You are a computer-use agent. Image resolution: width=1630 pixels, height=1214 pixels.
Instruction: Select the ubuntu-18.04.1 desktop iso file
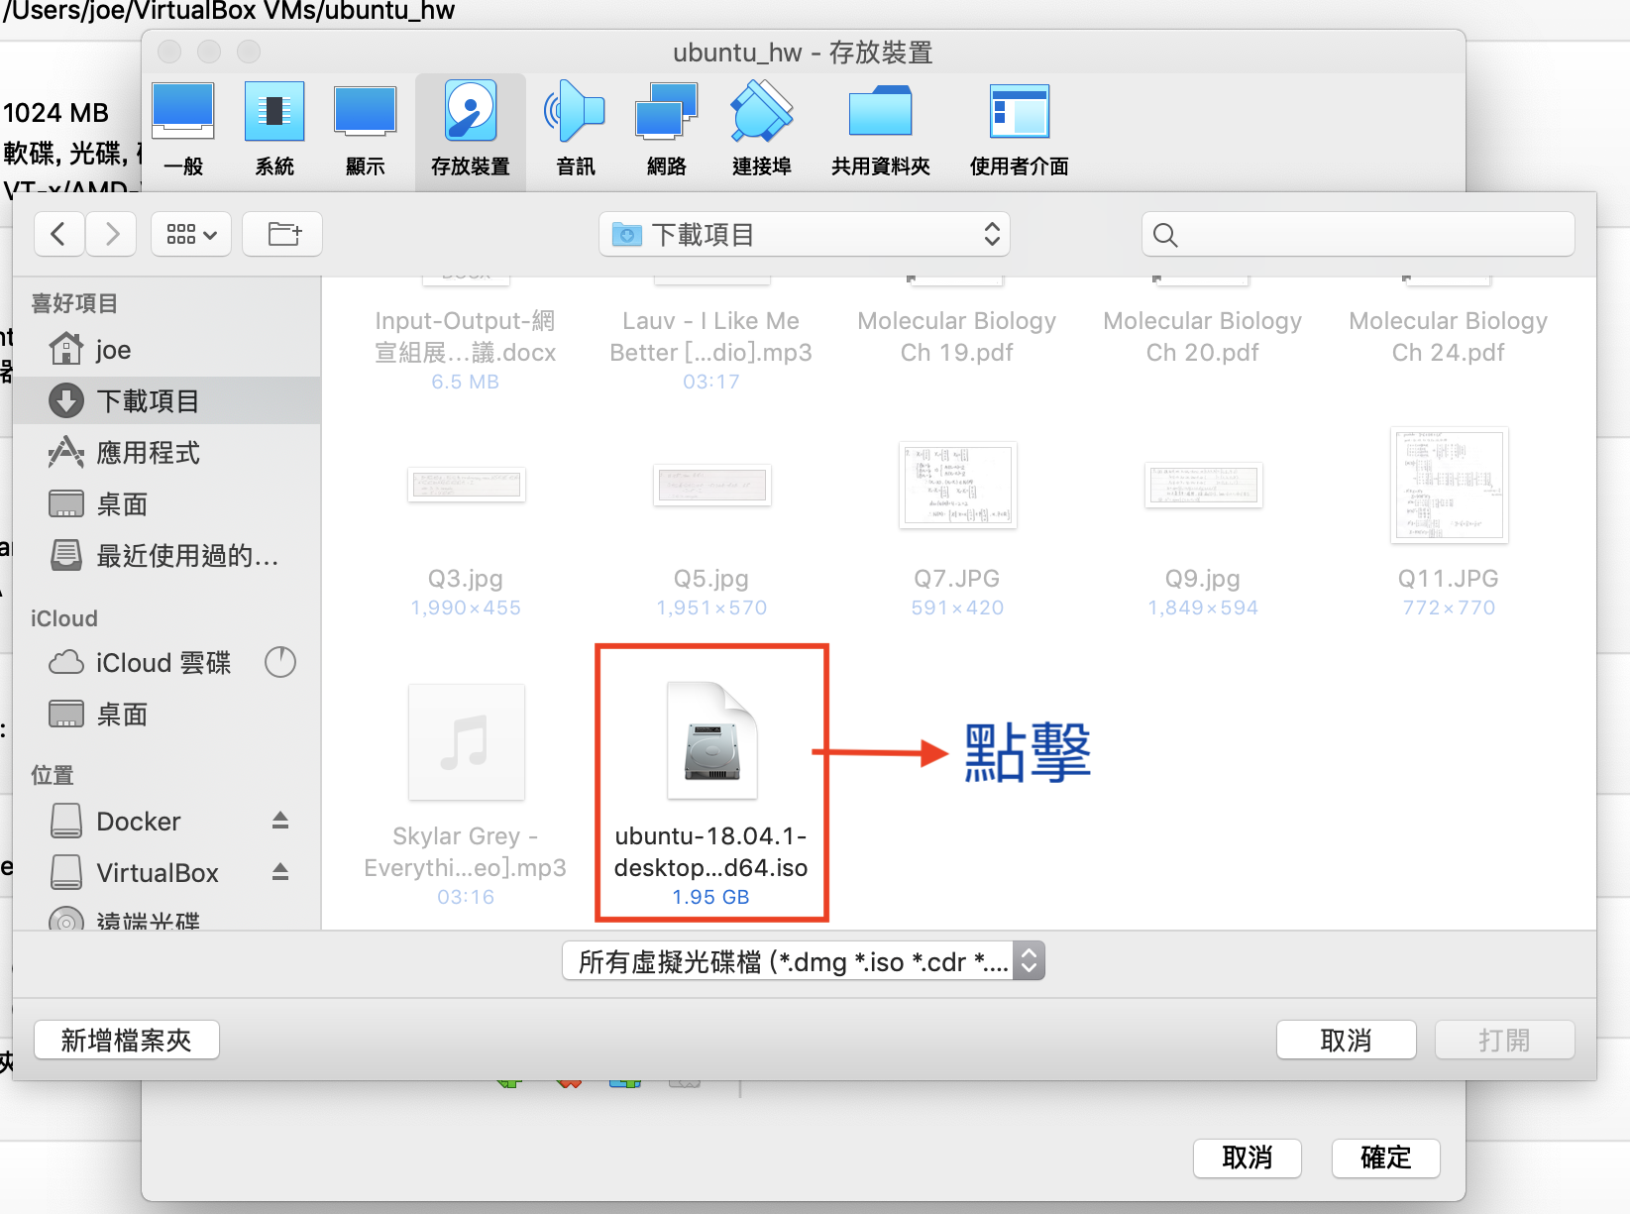tap(711, 793)
